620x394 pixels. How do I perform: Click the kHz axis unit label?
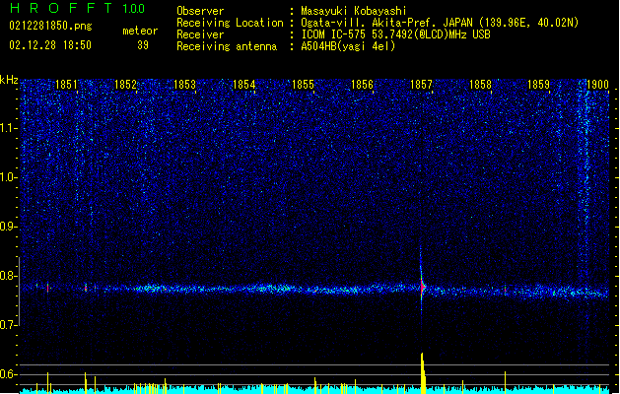(x=9, y=80)
